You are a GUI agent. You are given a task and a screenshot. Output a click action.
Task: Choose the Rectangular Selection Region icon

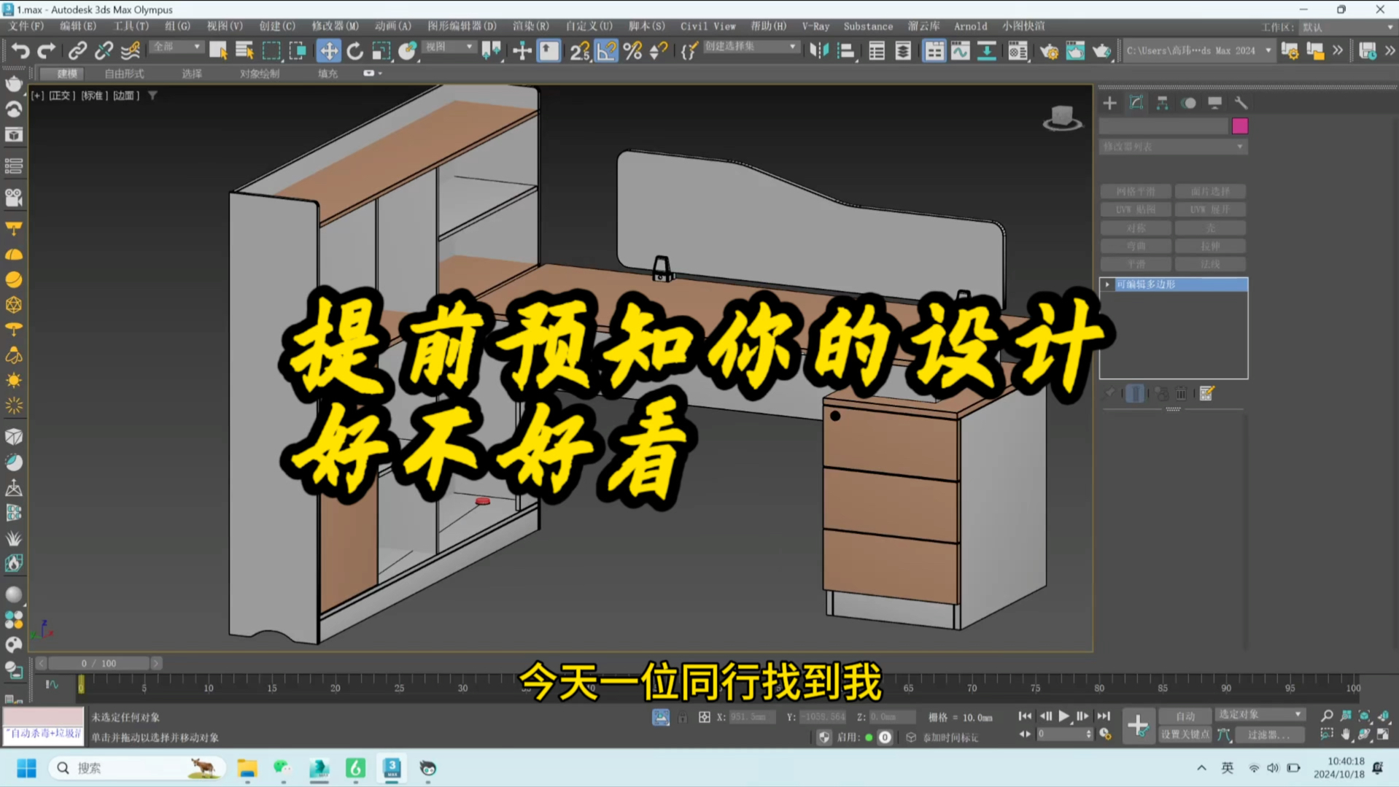click(x=271, y=51)
